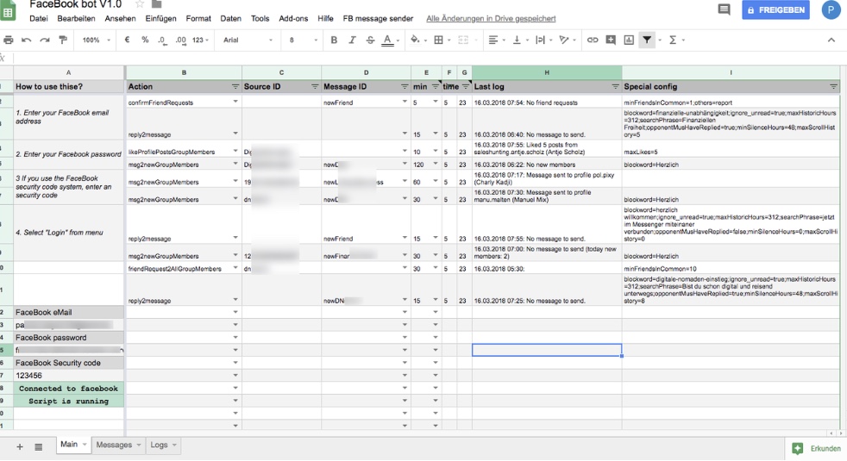Select the cell containing 123456

pyautogui.click(x=69, y=375)
